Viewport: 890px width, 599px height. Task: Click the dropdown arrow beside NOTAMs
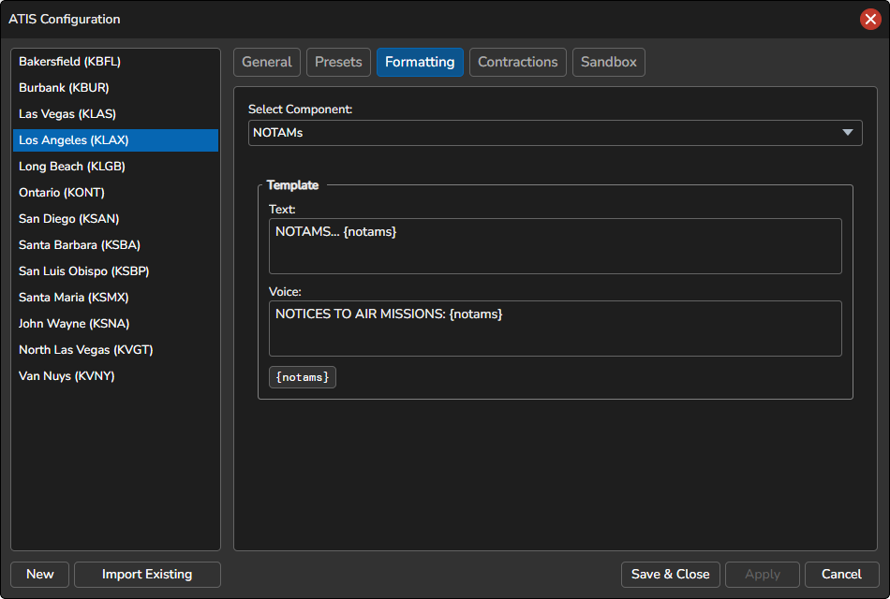[848, 133]
